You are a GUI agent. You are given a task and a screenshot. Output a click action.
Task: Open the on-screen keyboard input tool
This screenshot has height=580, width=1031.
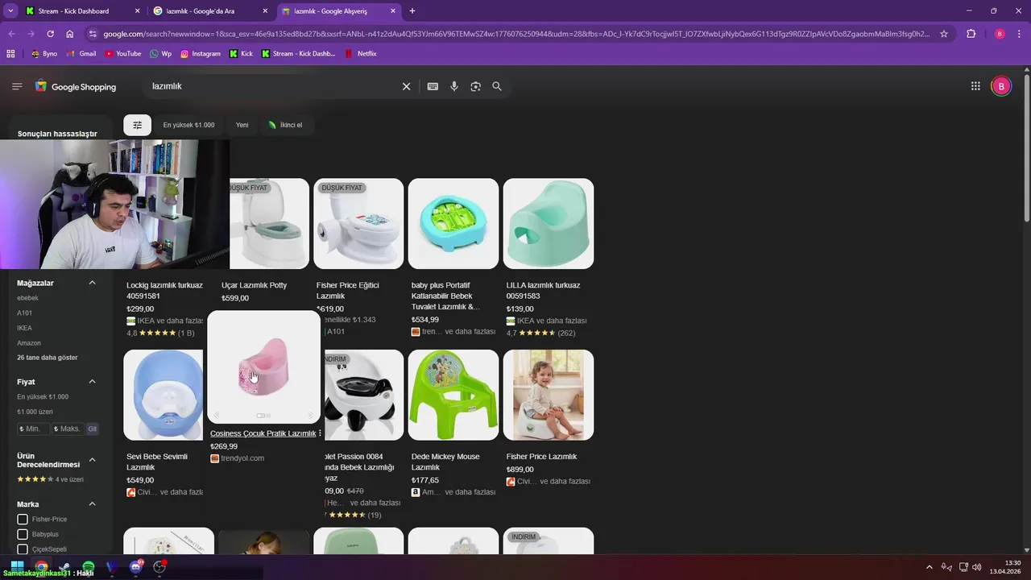(x=433, y=86)
